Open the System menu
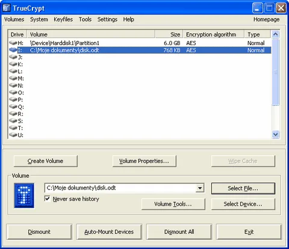 tap(39, 19)
